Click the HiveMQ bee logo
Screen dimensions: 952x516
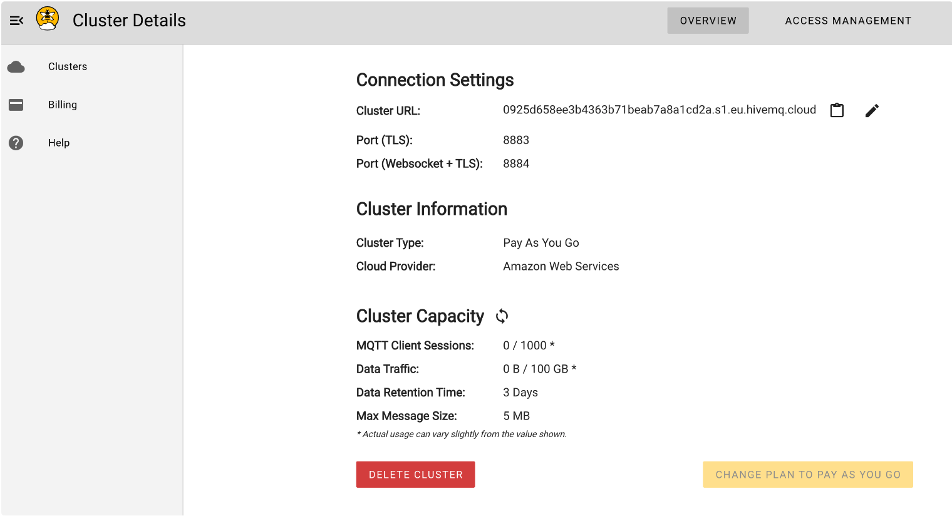(x=48, y=19)
